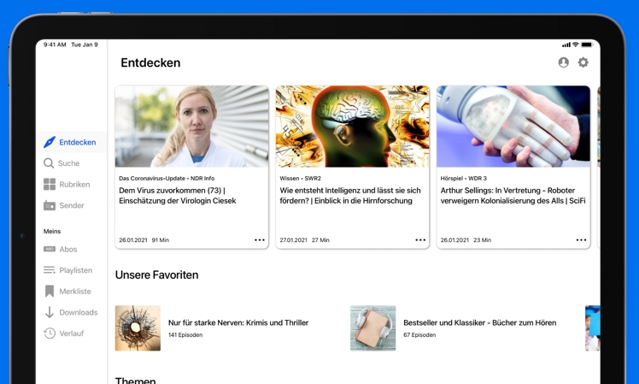
Task: Click the Merkliste bookmark icon
Action: tap(50, 292)
